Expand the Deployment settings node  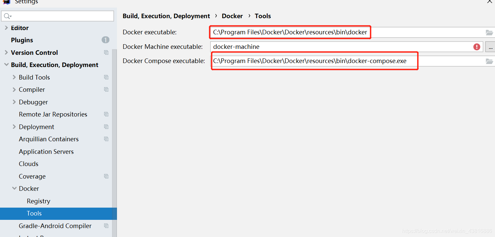[x=14, y=126]
